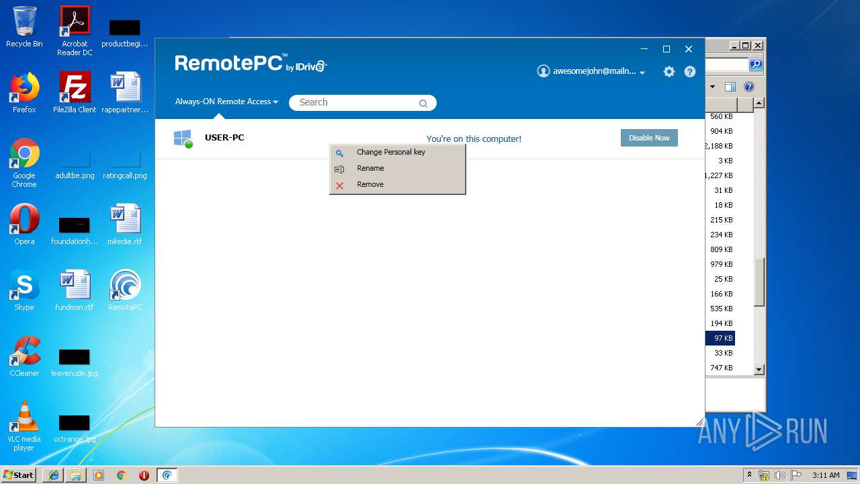Select mikedie.rtf file on desktop
The image size is (860, 484).
tap(125, 225)
